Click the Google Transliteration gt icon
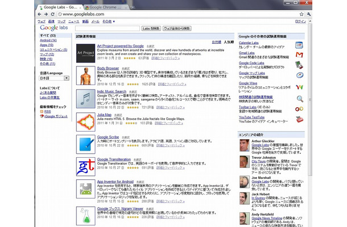347x227 pixels. [x=86, y=166]
